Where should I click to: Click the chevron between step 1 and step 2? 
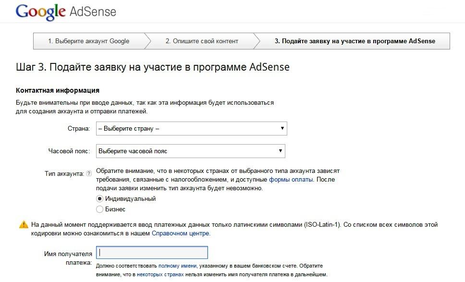(148, 41)
